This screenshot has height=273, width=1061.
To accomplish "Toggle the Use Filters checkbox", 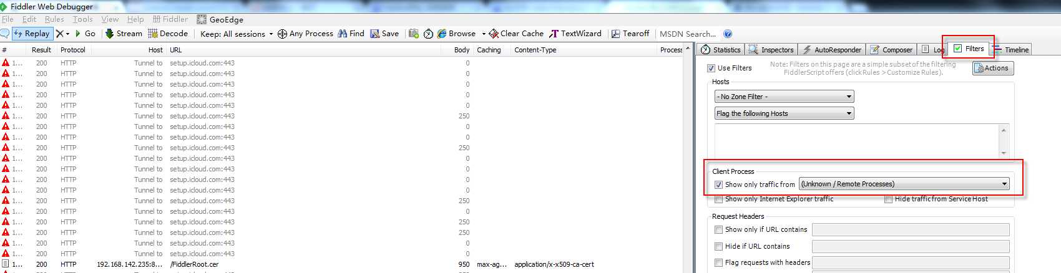I will [x=711, y=68].
